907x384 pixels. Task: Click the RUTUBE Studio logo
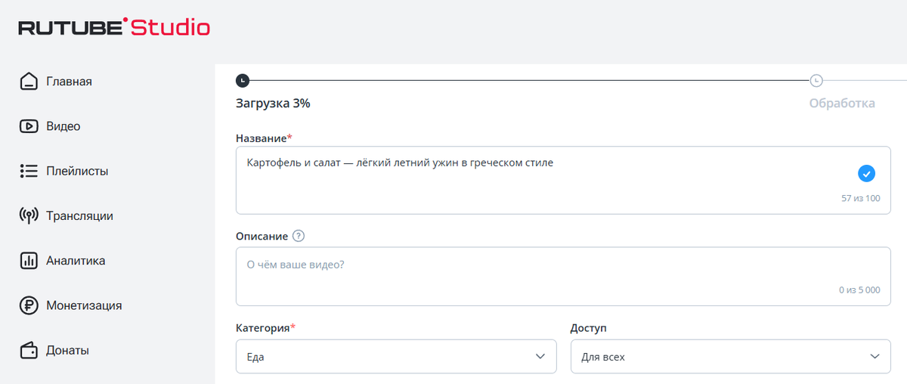point(114,28)
